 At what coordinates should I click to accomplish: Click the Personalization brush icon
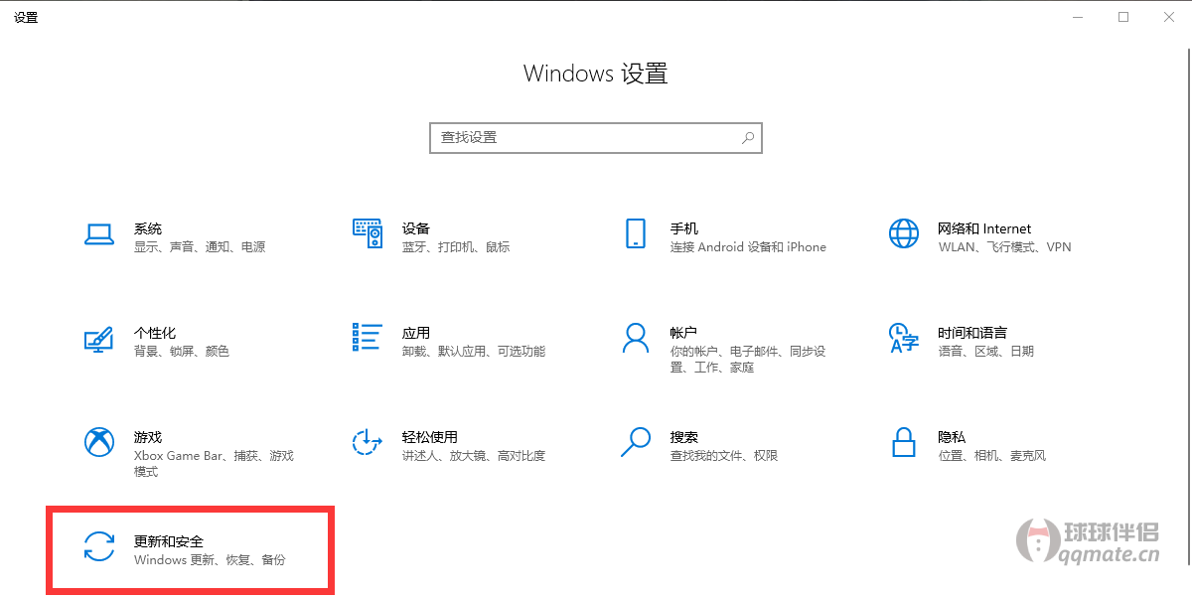(x=99, y=339)
